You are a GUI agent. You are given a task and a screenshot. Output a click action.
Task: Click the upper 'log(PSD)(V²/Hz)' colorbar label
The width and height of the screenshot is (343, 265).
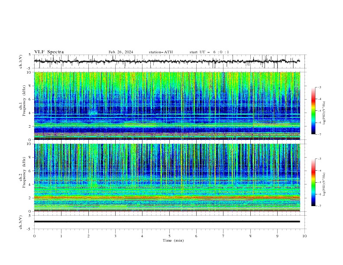tap(324, 113)
